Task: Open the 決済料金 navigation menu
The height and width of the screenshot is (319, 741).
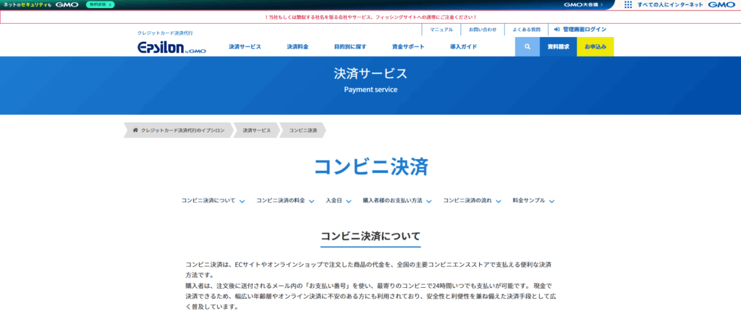Action: click(297, 47)
